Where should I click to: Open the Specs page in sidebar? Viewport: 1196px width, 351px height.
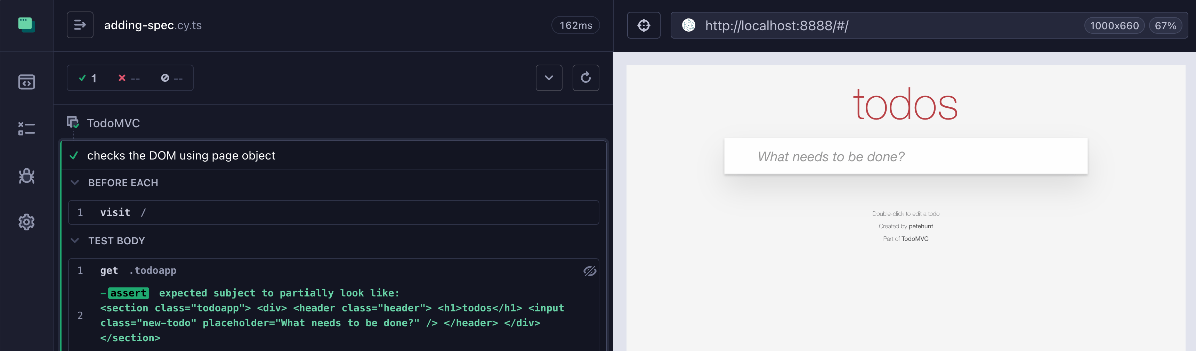(26, 82)
